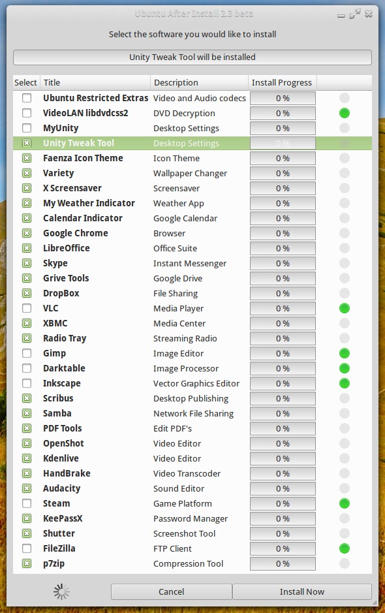This screenshot has width=385, height=613.
Task: Uncheck the p7zip checkbox
Action: point(27,563)
